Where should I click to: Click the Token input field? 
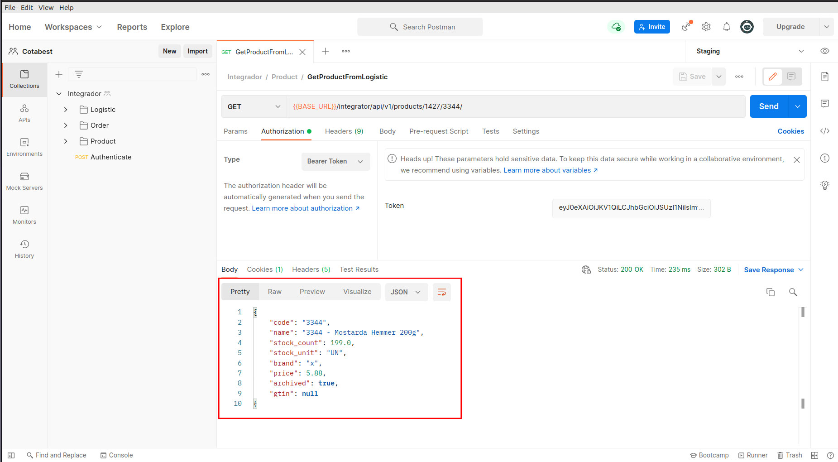coord(631,208)
